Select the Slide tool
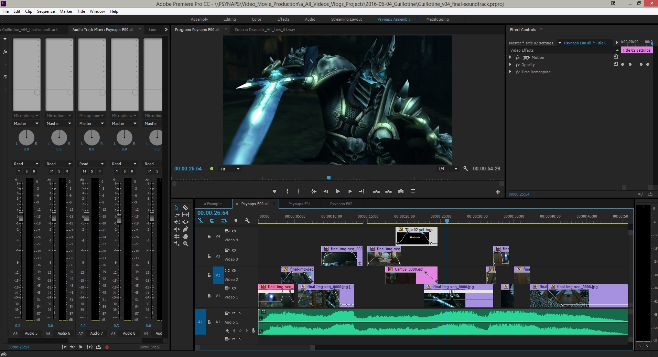Image resolution: width=658 pixels, height=357 pixels. (185, 222)
